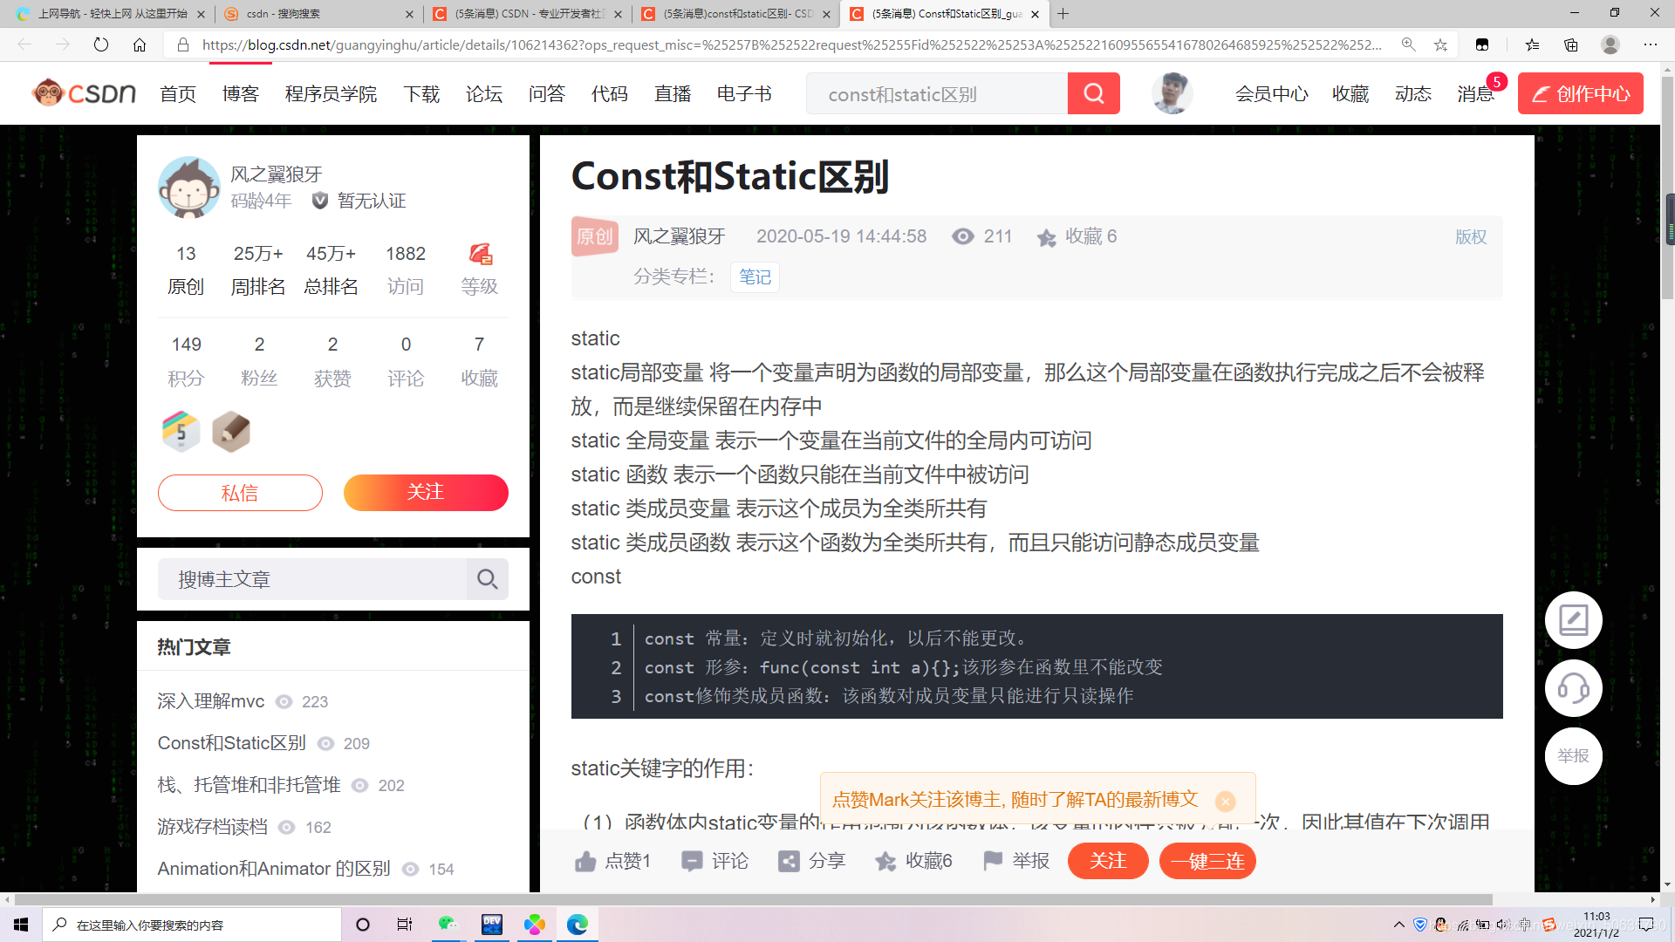Screen dimensions: 1675x942
Task: Open 动态 link in the header
Action: 1413,94
